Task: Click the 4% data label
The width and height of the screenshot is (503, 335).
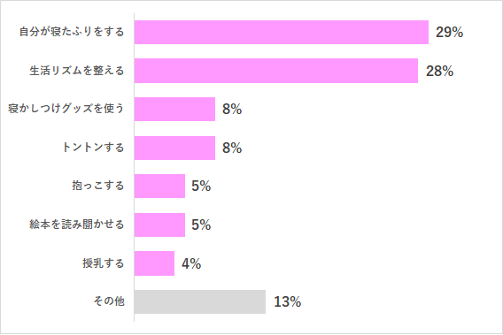Action: click(191, 264)
